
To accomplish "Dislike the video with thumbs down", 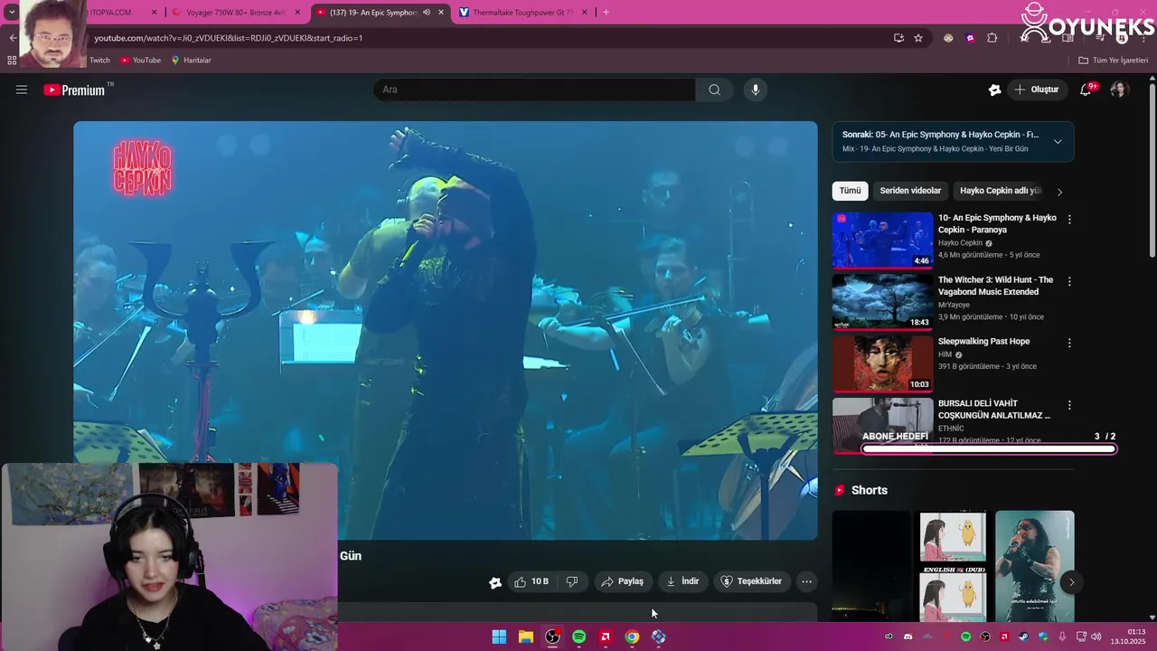I will (x=572, y=581).
